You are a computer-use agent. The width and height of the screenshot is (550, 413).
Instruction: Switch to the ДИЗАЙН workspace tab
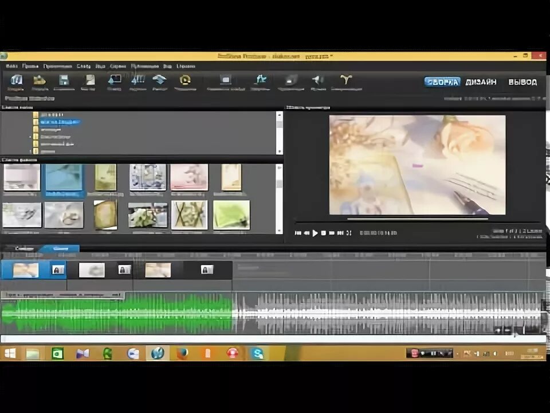pyautogui.click(x=481, y=82)
